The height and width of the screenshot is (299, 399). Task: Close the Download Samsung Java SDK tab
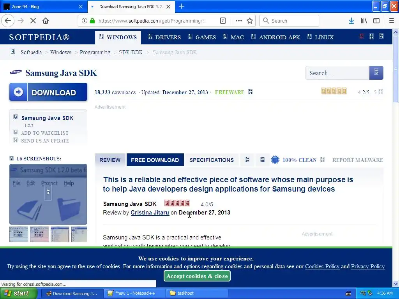168,7
